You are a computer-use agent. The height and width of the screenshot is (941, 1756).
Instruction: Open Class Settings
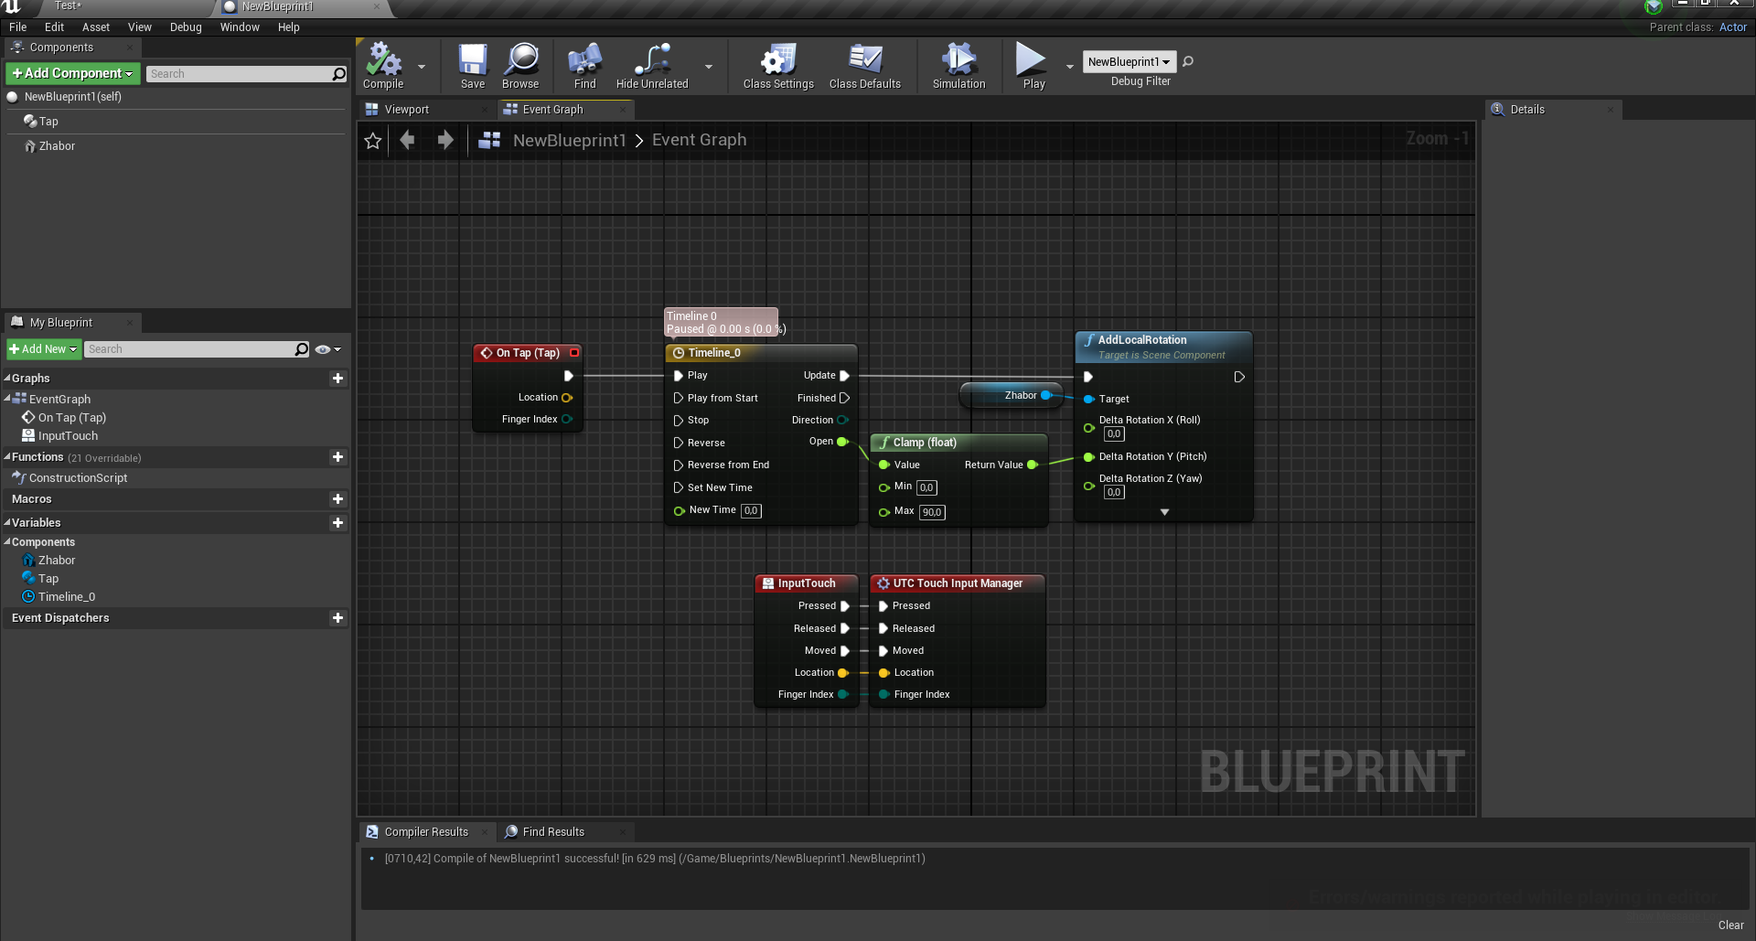[x=778, y=66]
